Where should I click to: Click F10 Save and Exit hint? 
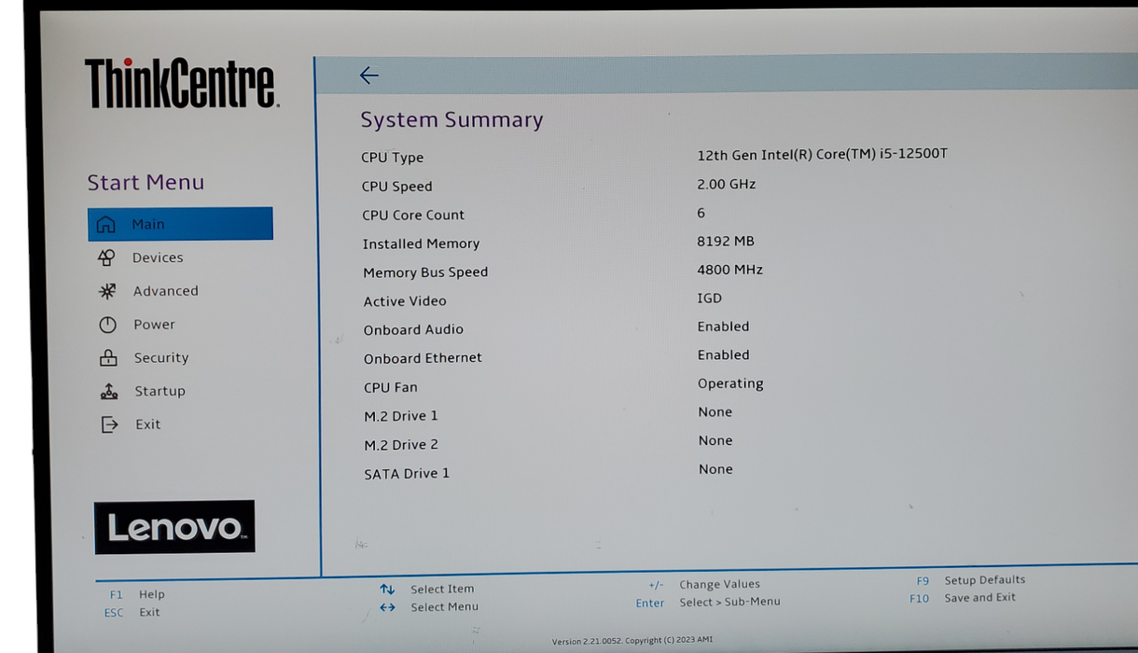963,598
